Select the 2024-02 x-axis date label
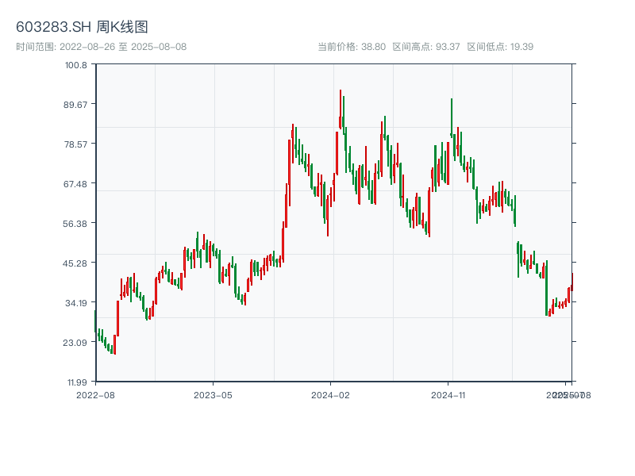 pos(331,394)
